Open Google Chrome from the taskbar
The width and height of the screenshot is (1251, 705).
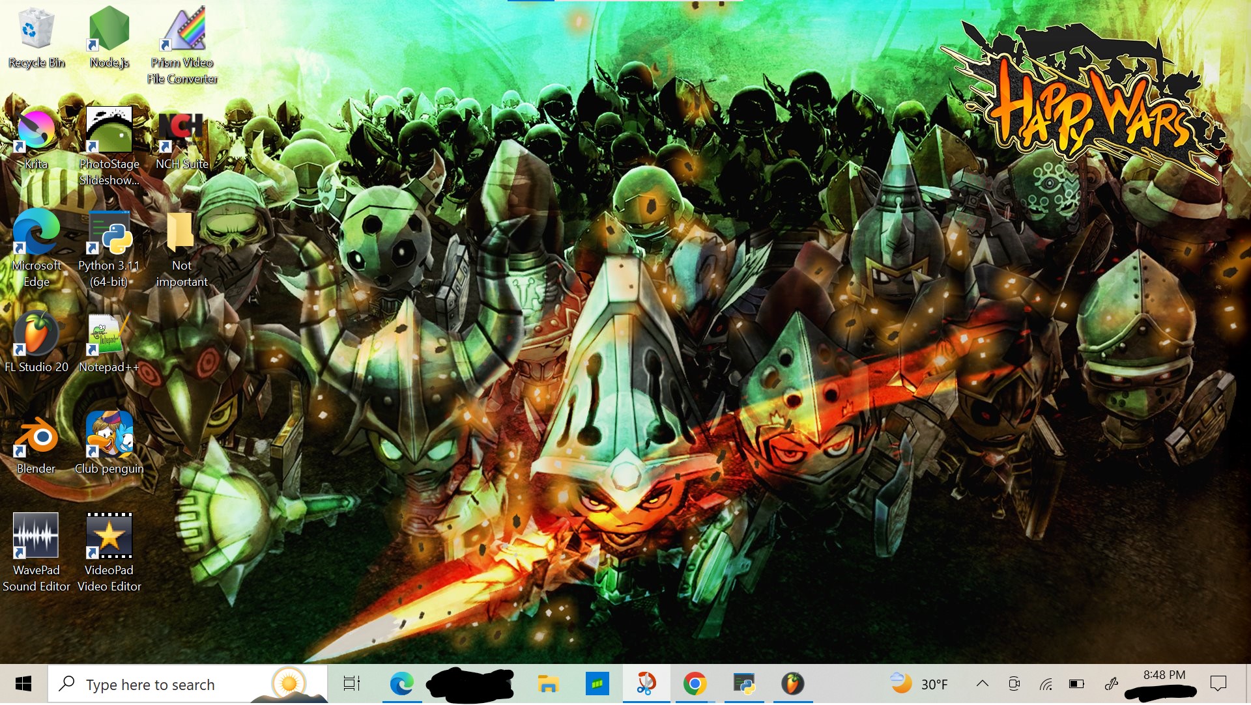click(x=695, y=684)
